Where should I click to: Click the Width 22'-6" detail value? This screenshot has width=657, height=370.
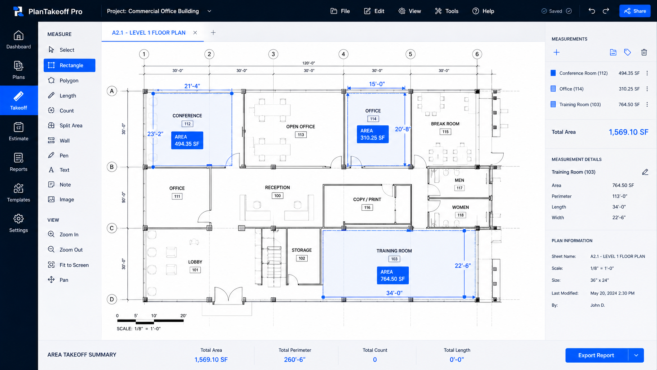click(x=619, y=217)
